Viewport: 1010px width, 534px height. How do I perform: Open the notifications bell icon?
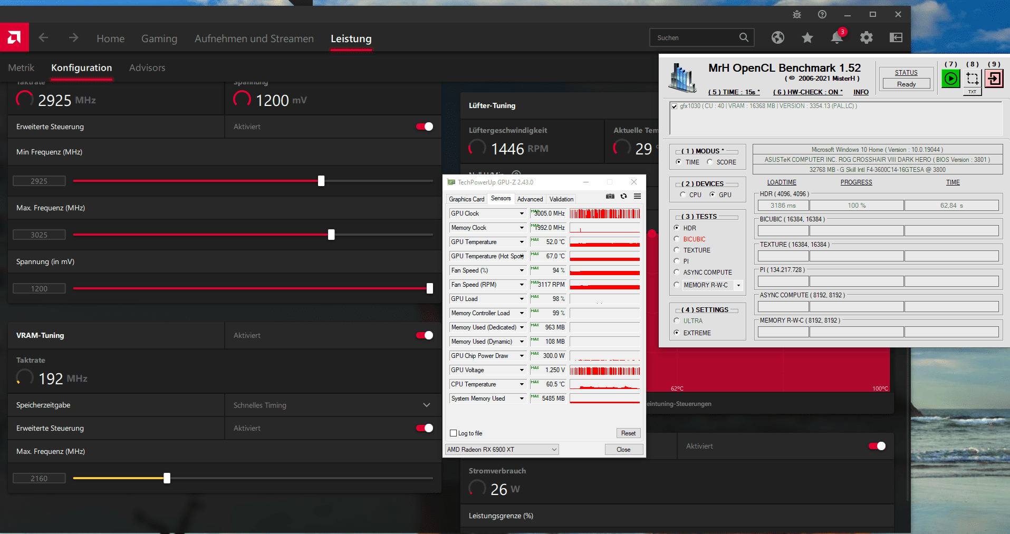coord(837,37)
